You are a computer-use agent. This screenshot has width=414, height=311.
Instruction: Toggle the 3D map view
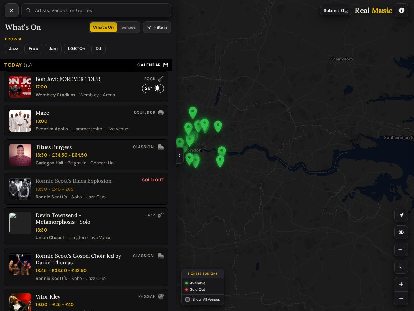click(401, 232)
